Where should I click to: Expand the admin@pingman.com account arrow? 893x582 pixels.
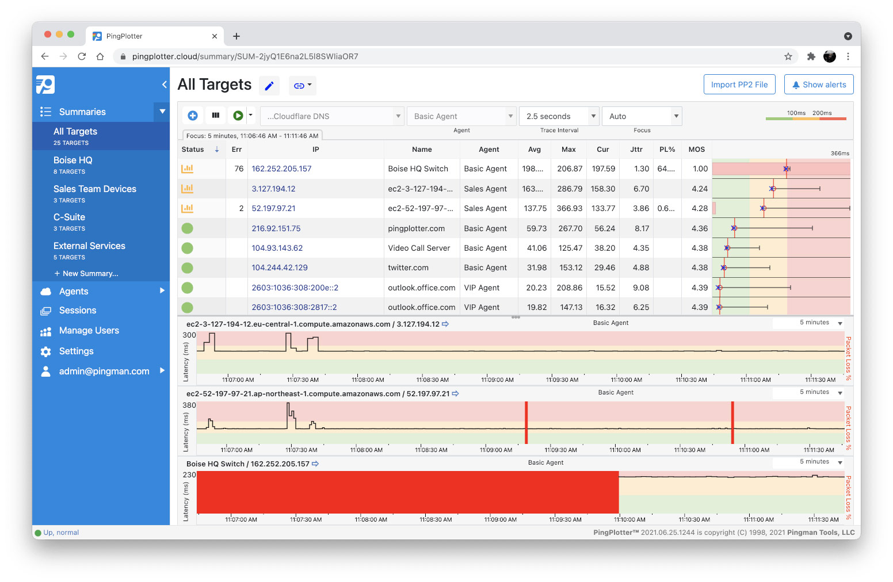pyautogui.click(x=162, y=371)
